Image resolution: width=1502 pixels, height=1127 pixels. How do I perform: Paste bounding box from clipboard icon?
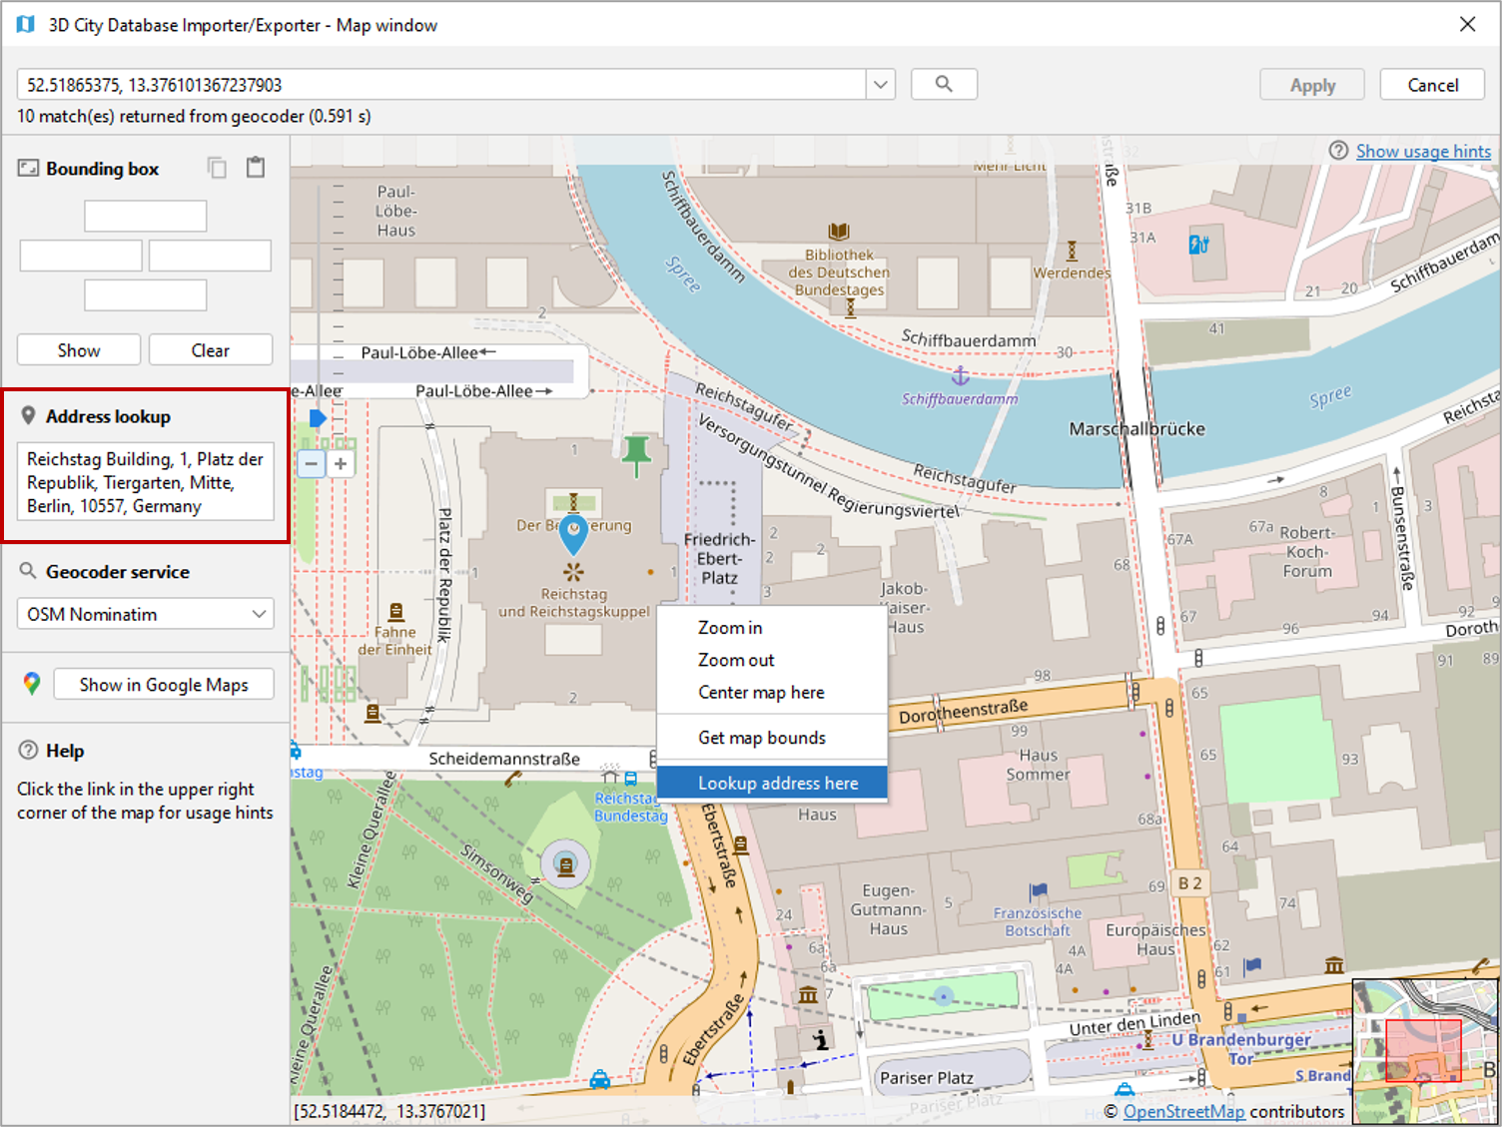coord(256,168)
